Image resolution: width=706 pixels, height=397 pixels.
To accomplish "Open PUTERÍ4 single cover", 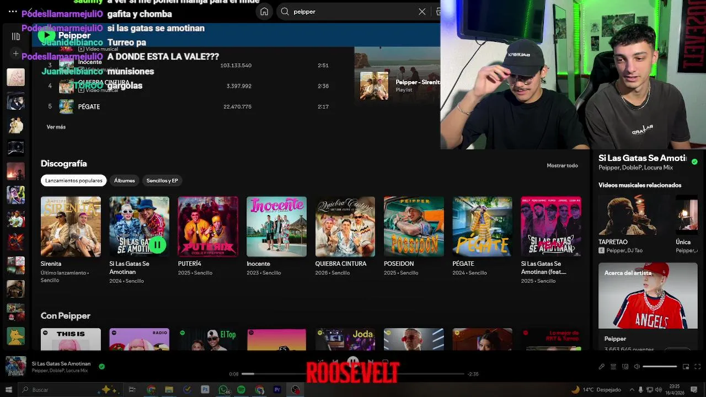I will click(x=208, y=227).
